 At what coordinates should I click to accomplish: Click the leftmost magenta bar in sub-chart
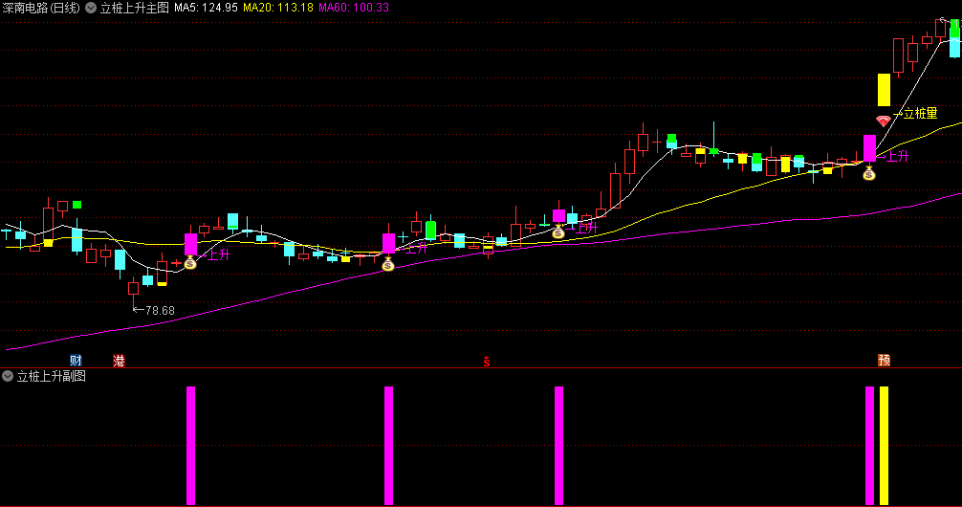click(191, 446)
